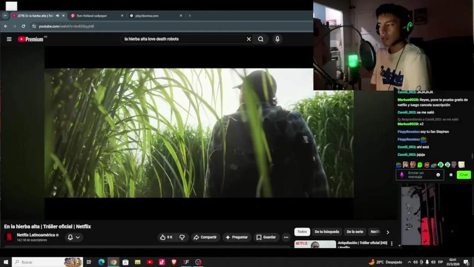
Task: Close the Tom Holland wallpaper tab
Action: tap(122, 16)
